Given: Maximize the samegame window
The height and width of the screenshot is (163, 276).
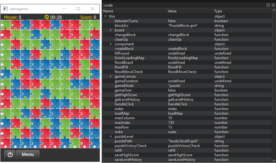Looking at the screenshot, I should 78,9.
